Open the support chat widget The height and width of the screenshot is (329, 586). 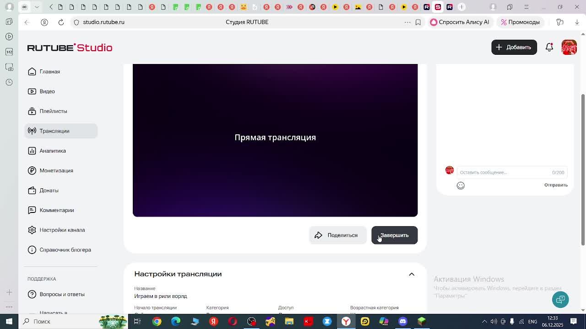(x=560, y=299)
